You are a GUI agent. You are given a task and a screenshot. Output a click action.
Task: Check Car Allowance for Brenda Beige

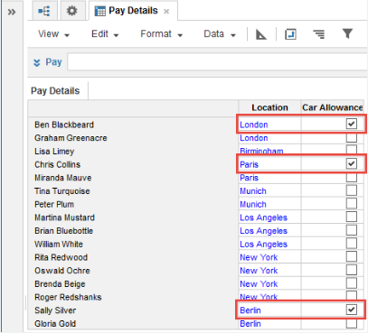tap(352, 283)
